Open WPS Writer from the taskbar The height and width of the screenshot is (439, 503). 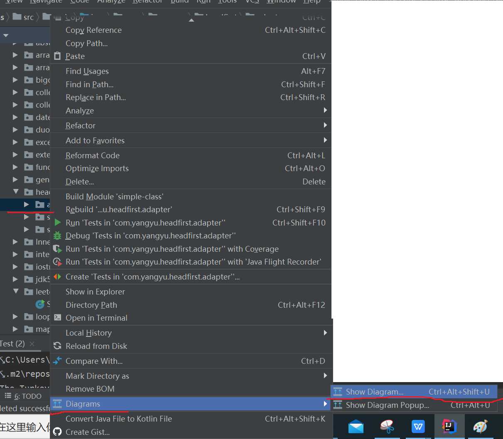click(418, 426)
